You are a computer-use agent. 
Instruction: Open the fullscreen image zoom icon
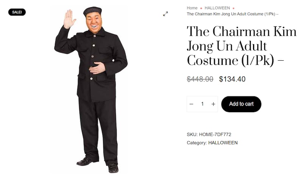pyautogui.click(x=166, y=14)
